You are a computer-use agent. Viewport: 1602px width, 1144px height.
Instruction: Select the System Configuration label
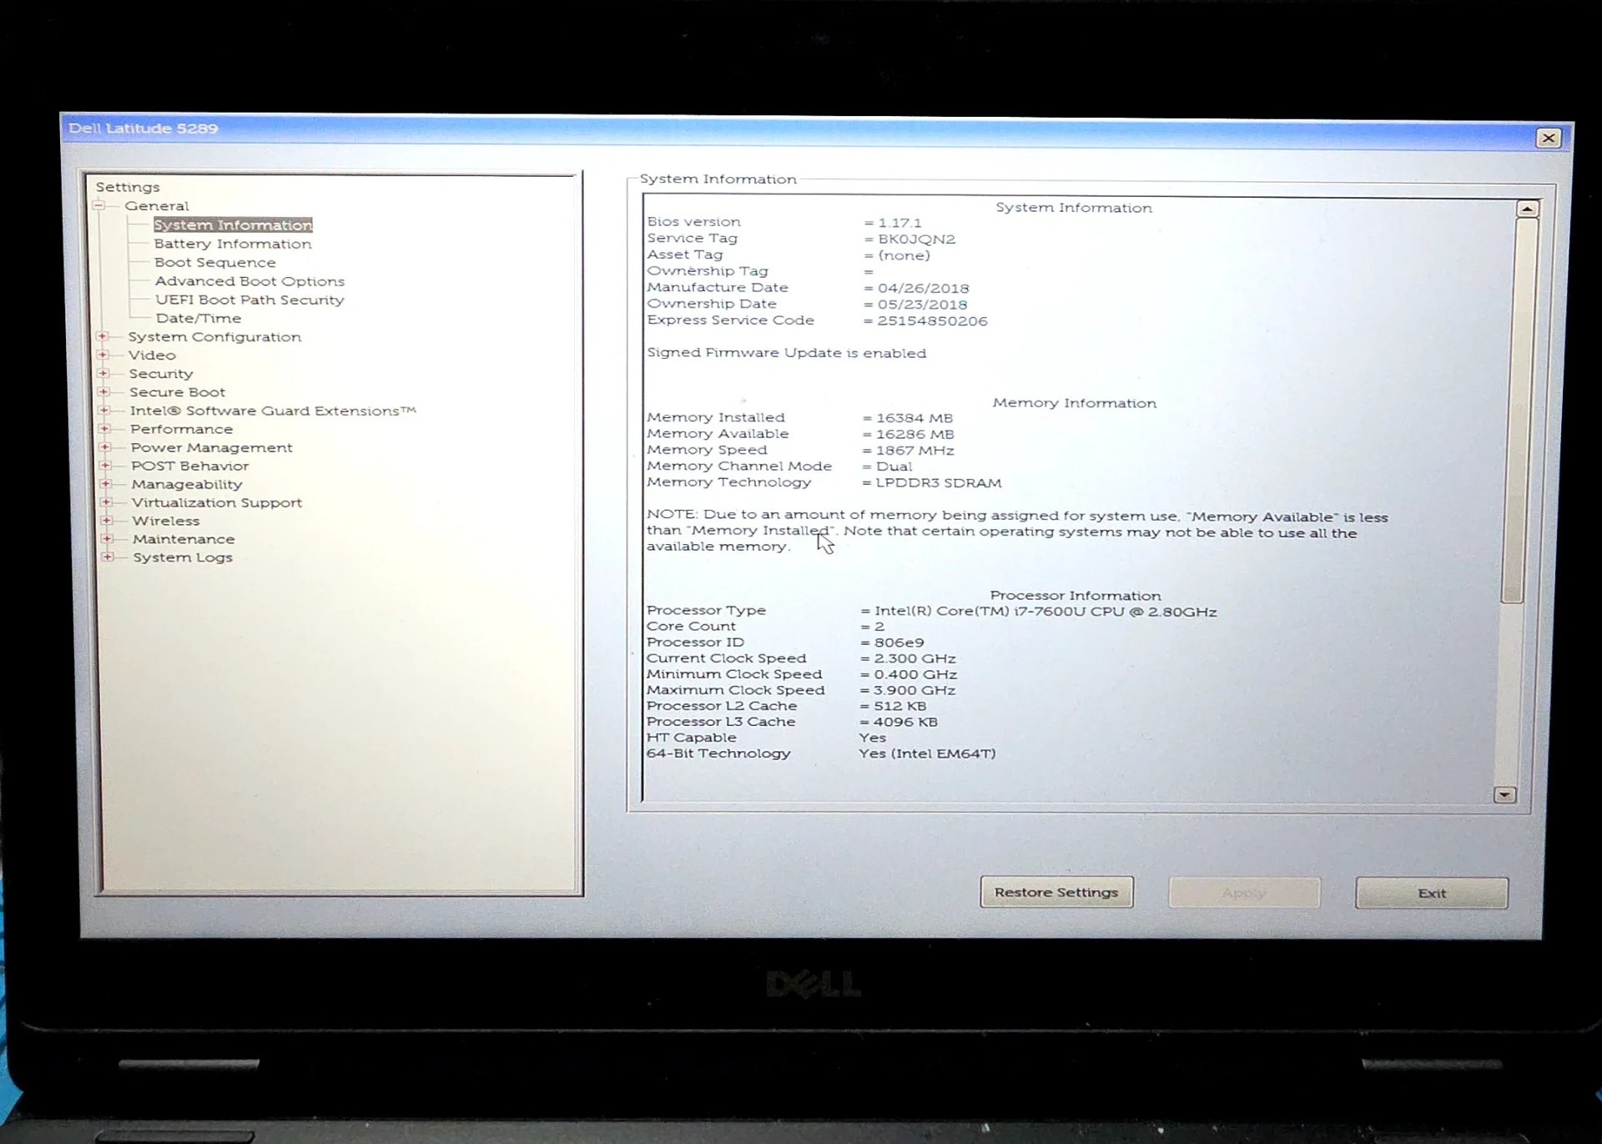point(214,337)
